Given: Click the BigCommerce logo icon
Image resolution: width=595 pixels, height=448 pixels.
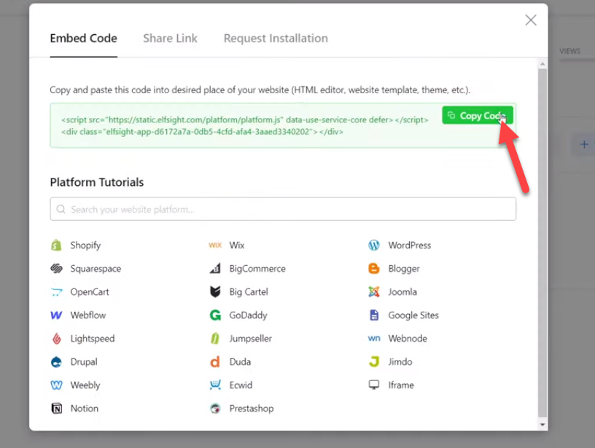Looking at the screenshot, I should (215, 268).
